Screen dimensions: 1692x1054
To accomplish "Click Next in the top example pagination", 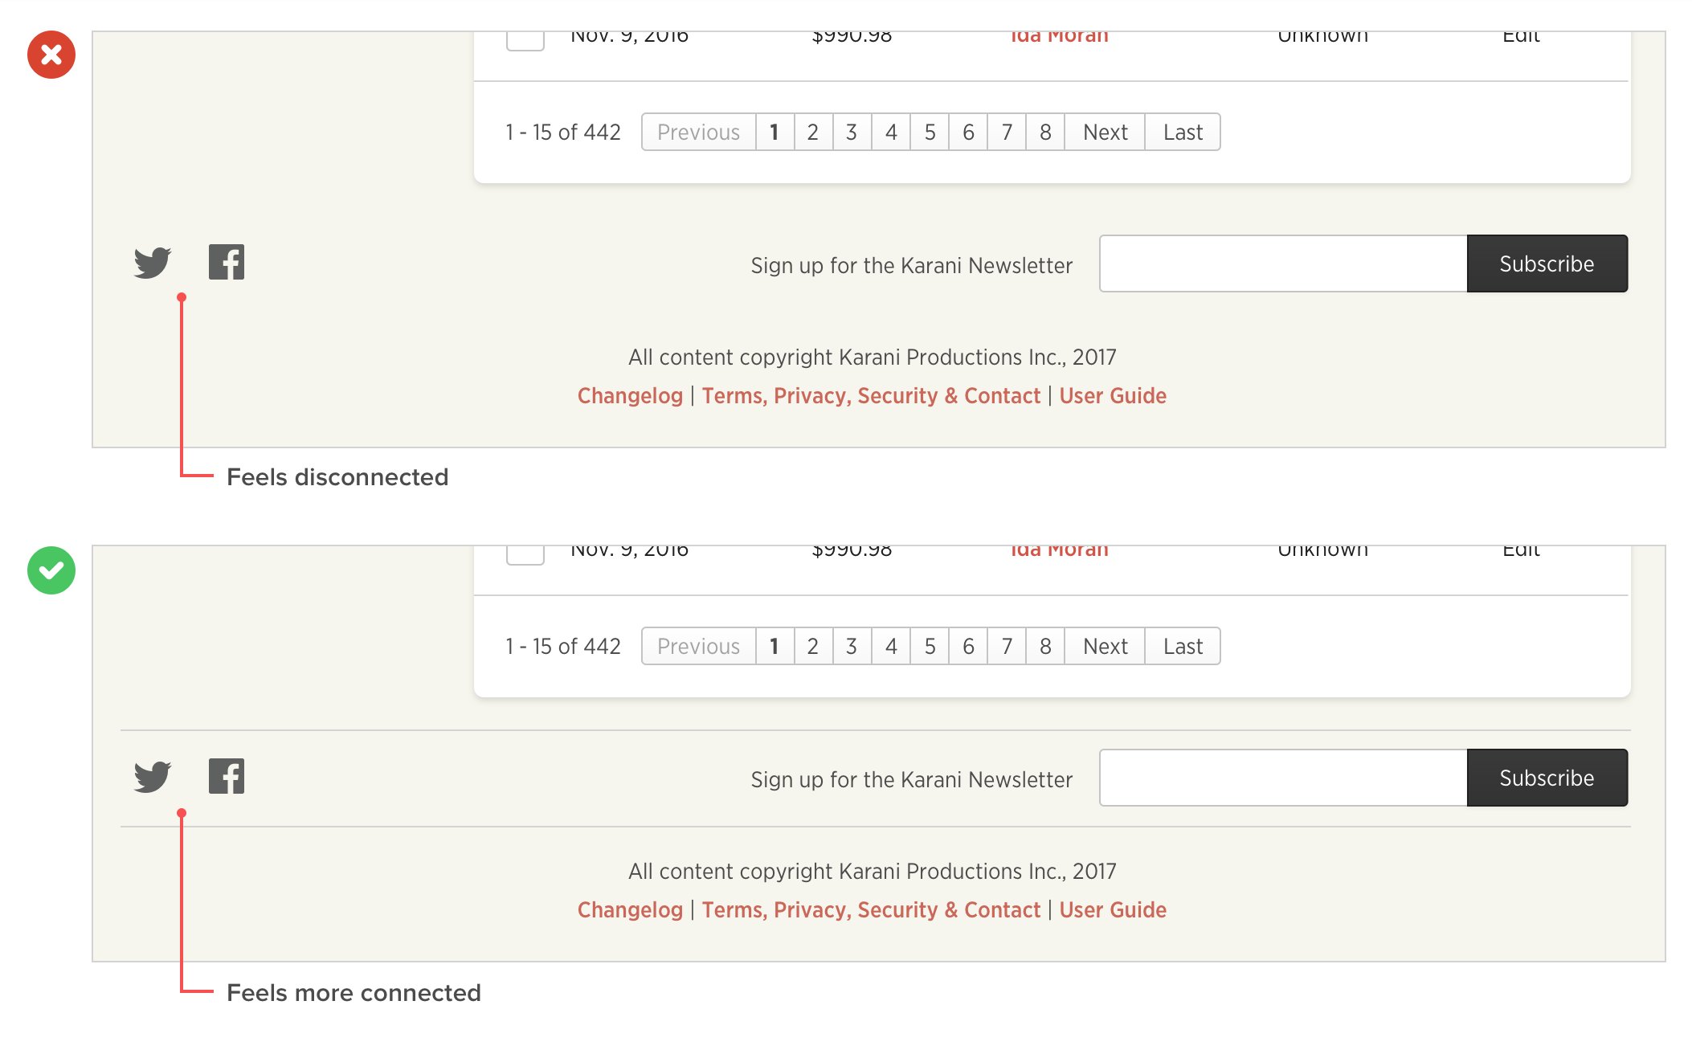I will pyautogui.click(x=1105, y=132).
